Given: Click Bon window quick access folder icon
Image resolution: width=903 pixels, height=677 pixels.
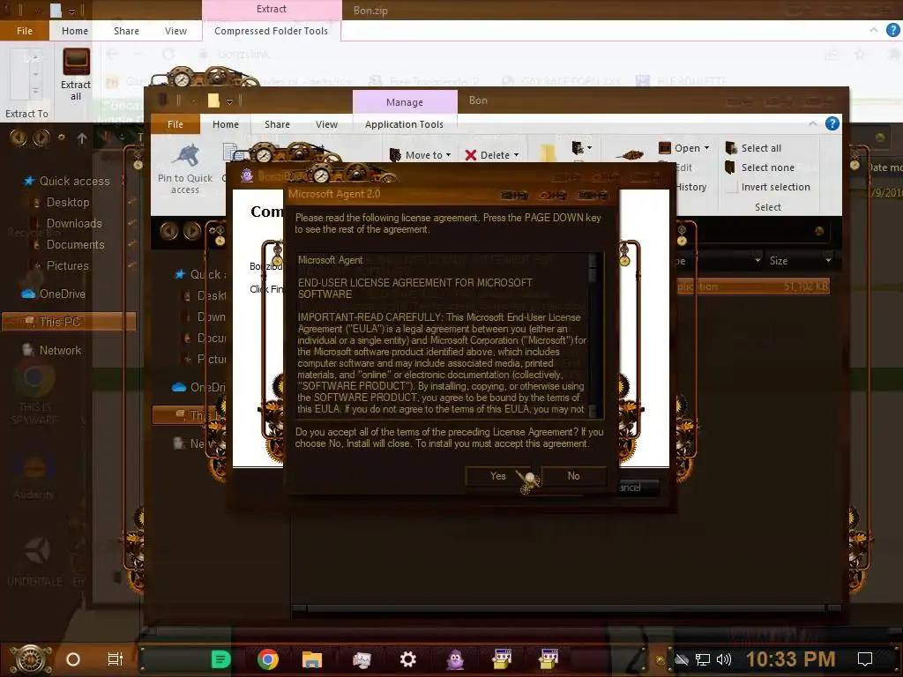Looking at the screenshot, I should click(x=213, y=100).
